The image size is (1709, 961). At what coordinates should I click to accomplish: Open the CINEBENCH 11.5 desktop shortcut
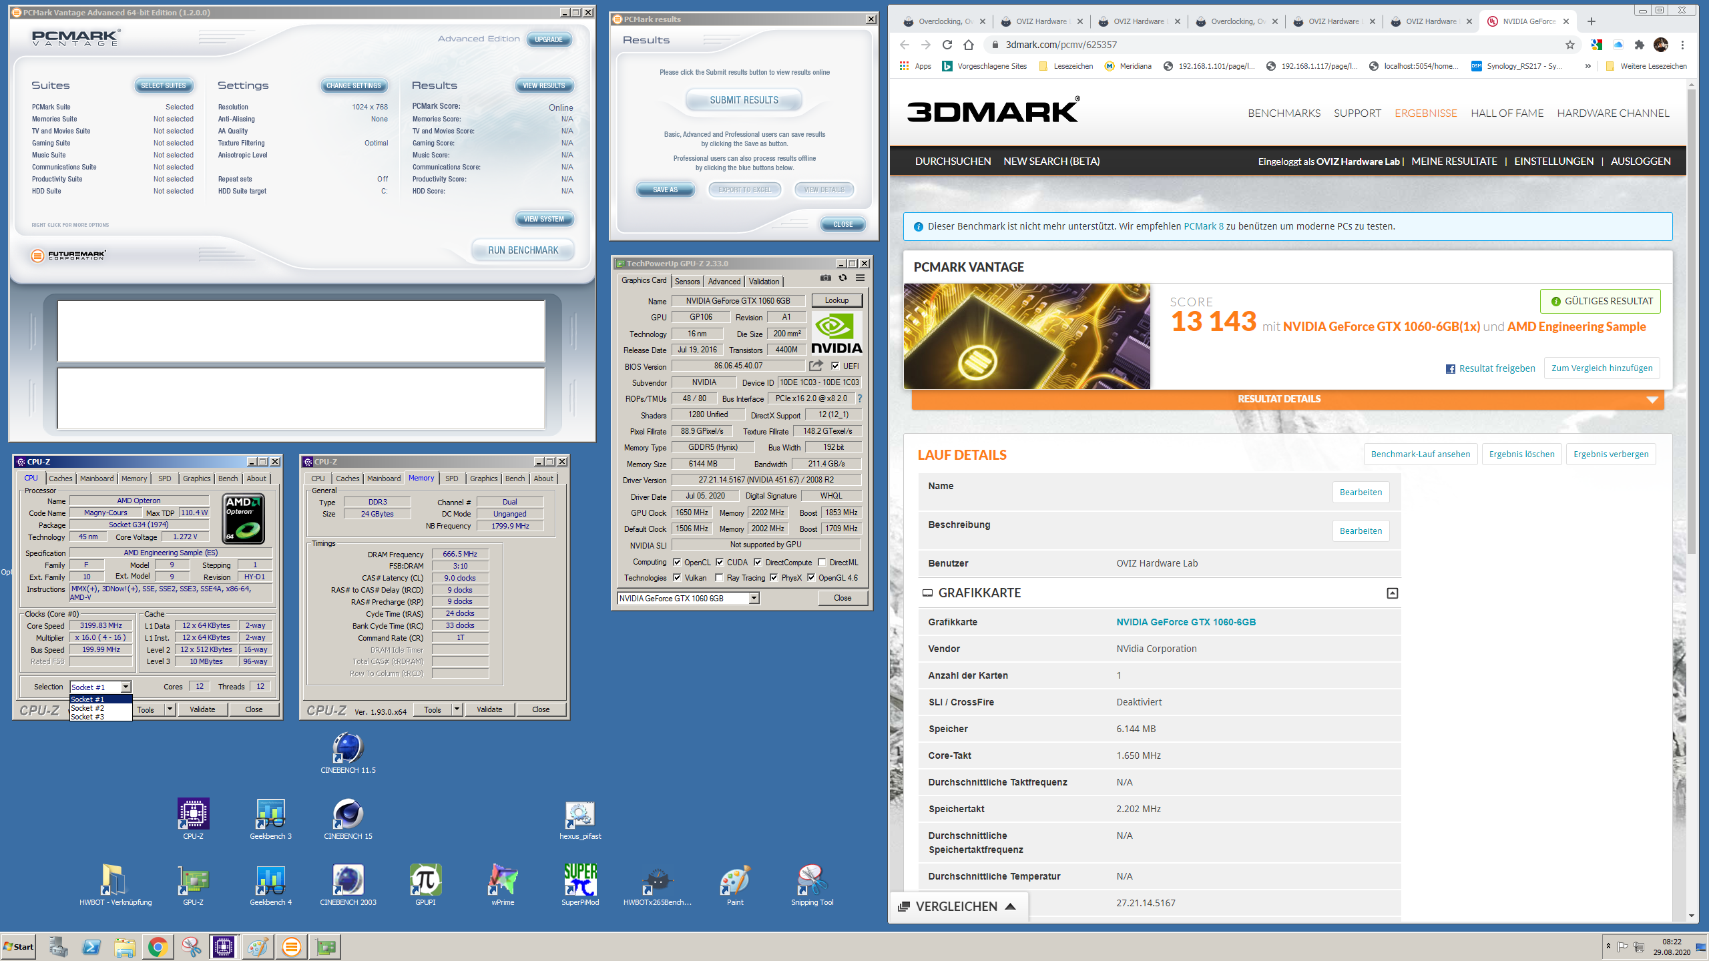click(x=348, y=753)
